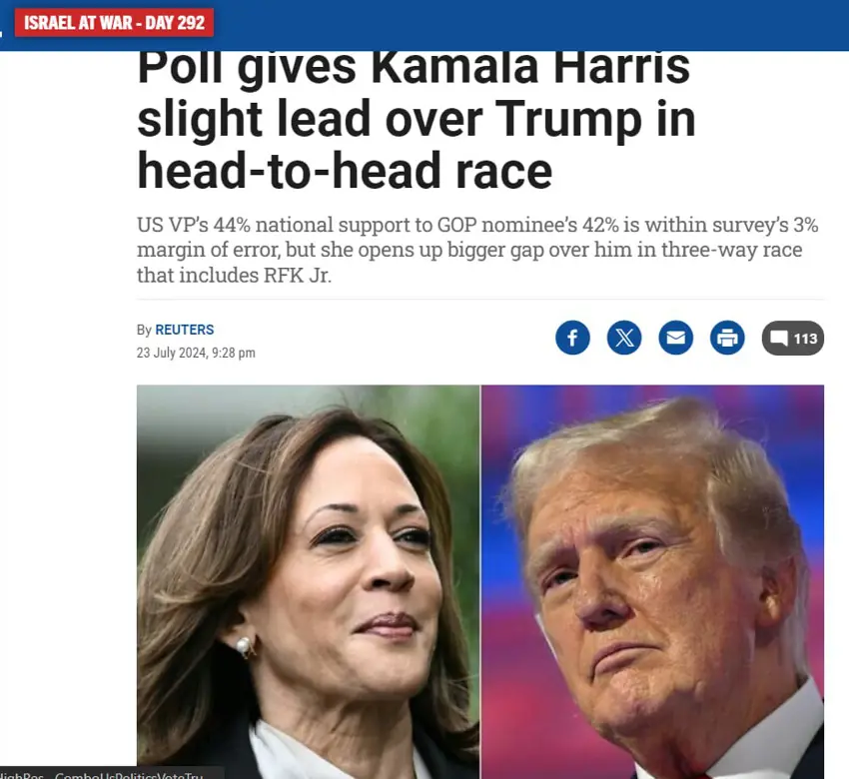The height and width of the screenshot is (779, 849).
Task: Click the head-to-head race headline line
Action: coord(345,171)
